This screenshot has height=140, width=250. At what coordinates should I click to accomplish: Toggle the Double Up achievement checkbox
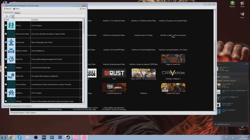[x=6, y=93]
